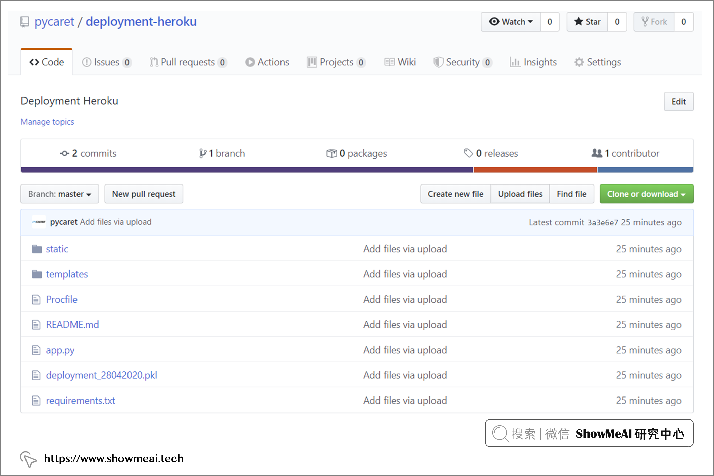Viewport: 714px width, 476px height.
Task: Open the static folder
Action: [x=57, y=249]
